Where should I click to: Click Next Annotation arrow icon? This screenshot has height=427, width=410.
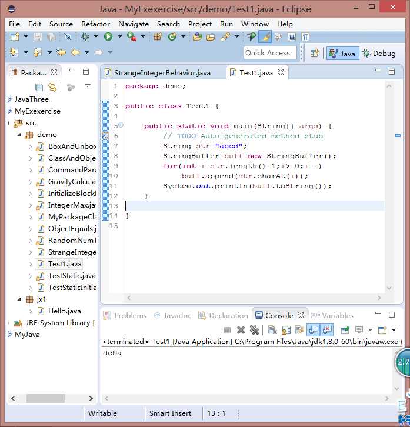(14, 52)
